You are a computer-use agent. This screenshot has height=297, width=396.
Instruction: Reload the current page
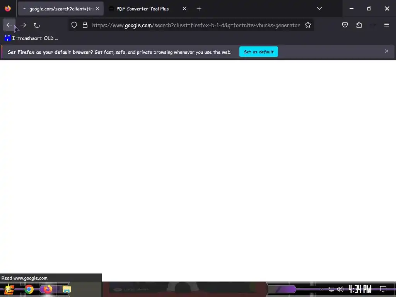(x=37, y=25)
